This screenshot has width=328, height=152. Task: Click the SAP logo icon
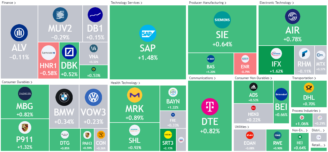147,33
